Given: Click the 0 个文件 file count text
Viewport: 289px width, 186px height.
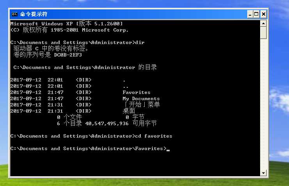Looking at the screenshot, I should [69, 117].
